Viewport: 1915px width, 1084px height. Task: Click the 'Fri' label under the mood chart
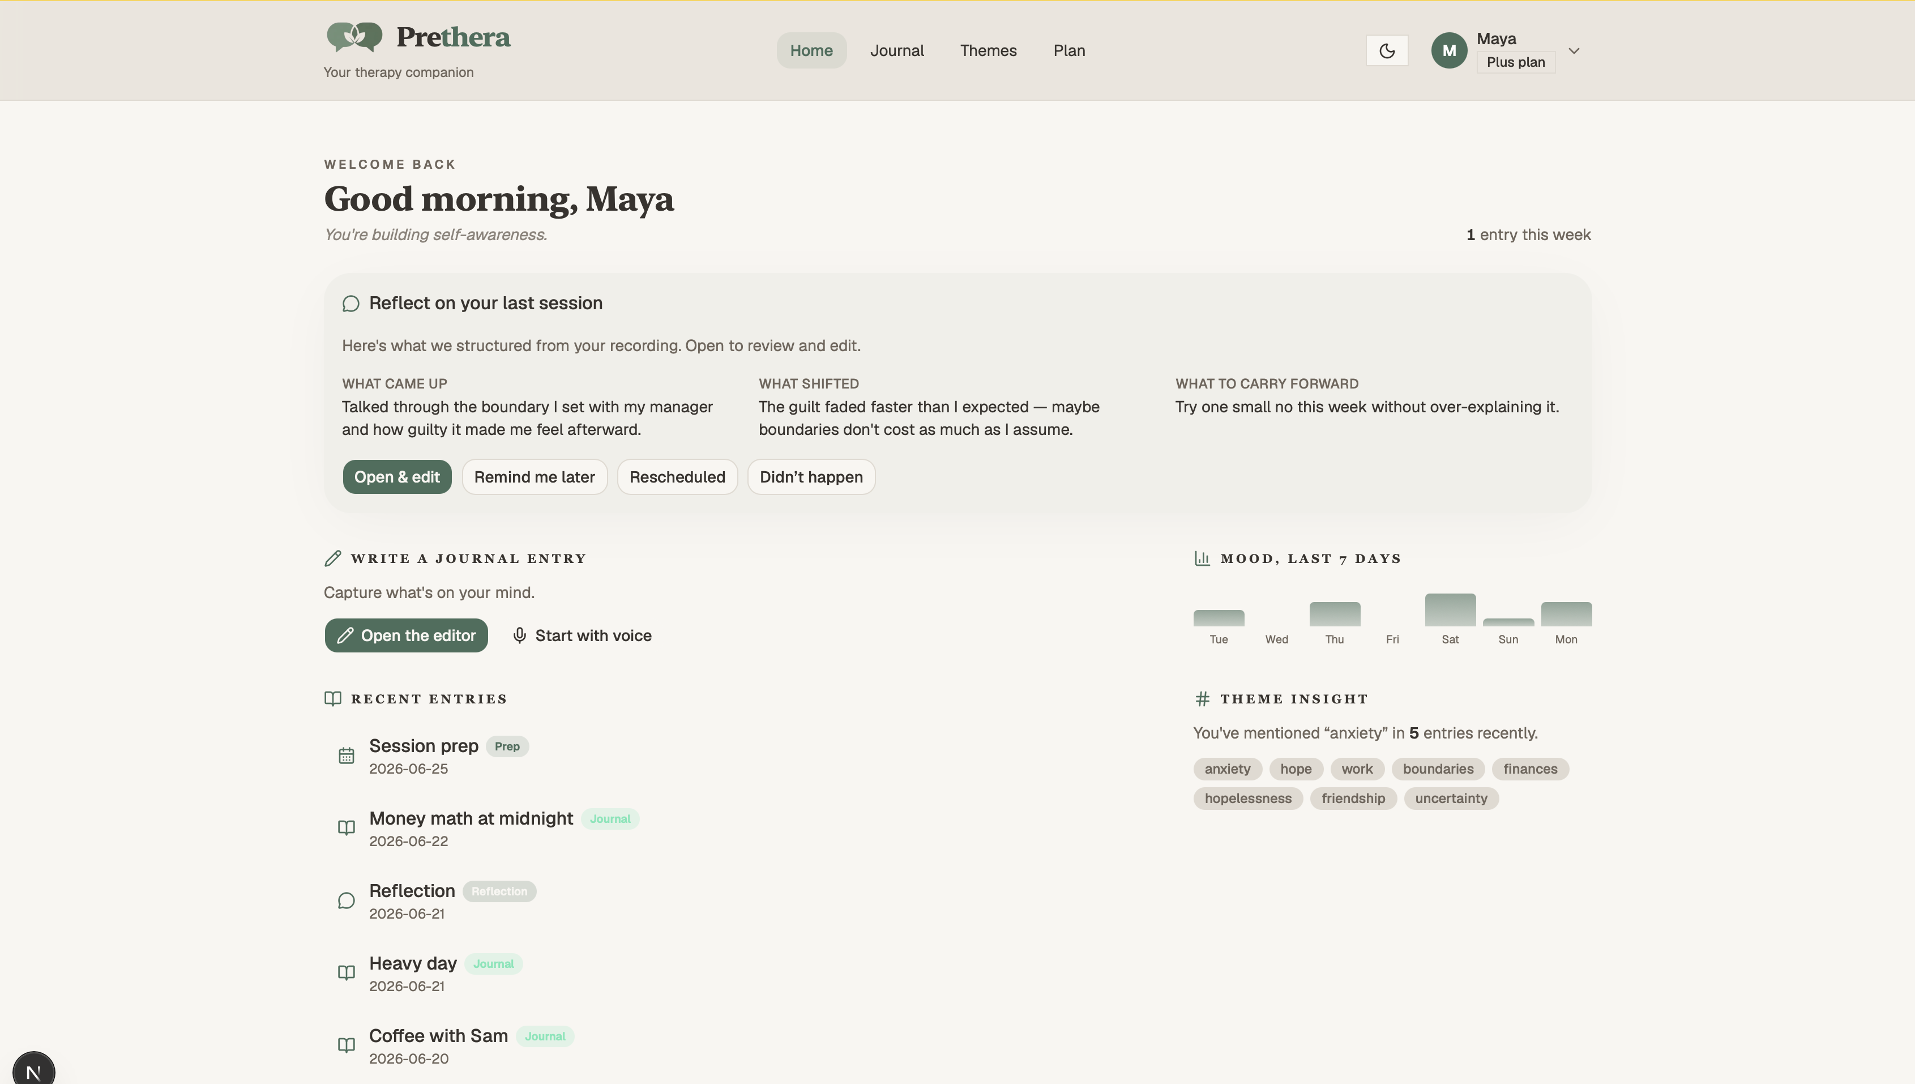point(1392,639)
